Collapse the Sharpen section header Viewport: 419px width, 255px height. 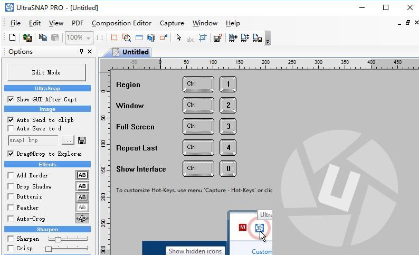[47, 229]
